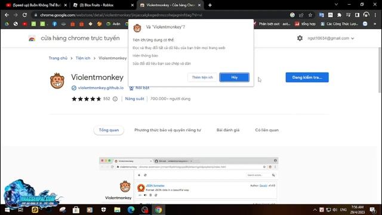The height and width of the screenshot is (215, 382).
Task: Click the Chrome icon on the taskbar
Action: pyautogui.click(x=158, y=210)
